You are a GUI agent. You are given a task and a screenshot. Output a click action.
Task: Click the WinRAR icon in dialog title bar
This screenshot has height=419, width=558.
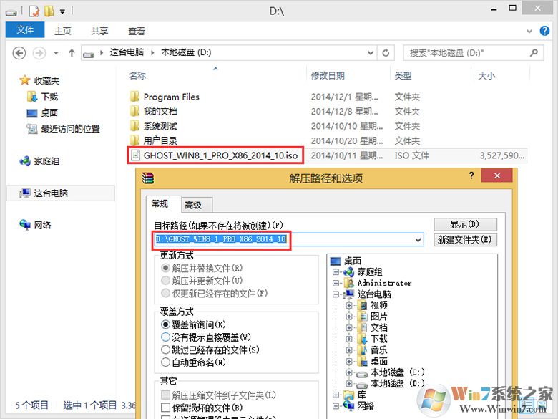coord(147,178)
